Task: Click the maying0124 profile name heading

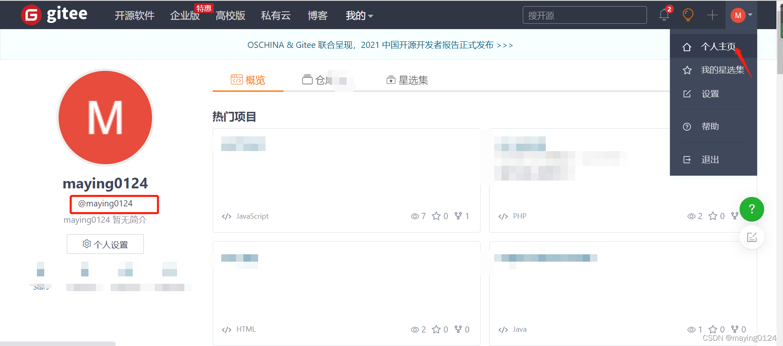Action: pos(105,183)
